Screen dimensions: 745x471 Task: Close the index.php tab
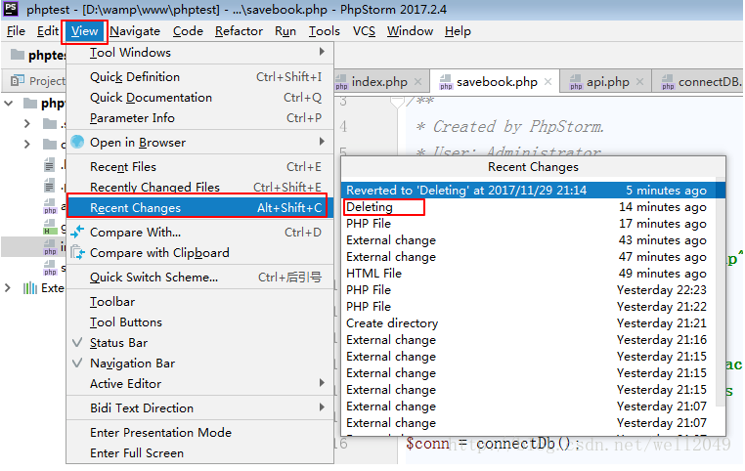click(417, 82)
